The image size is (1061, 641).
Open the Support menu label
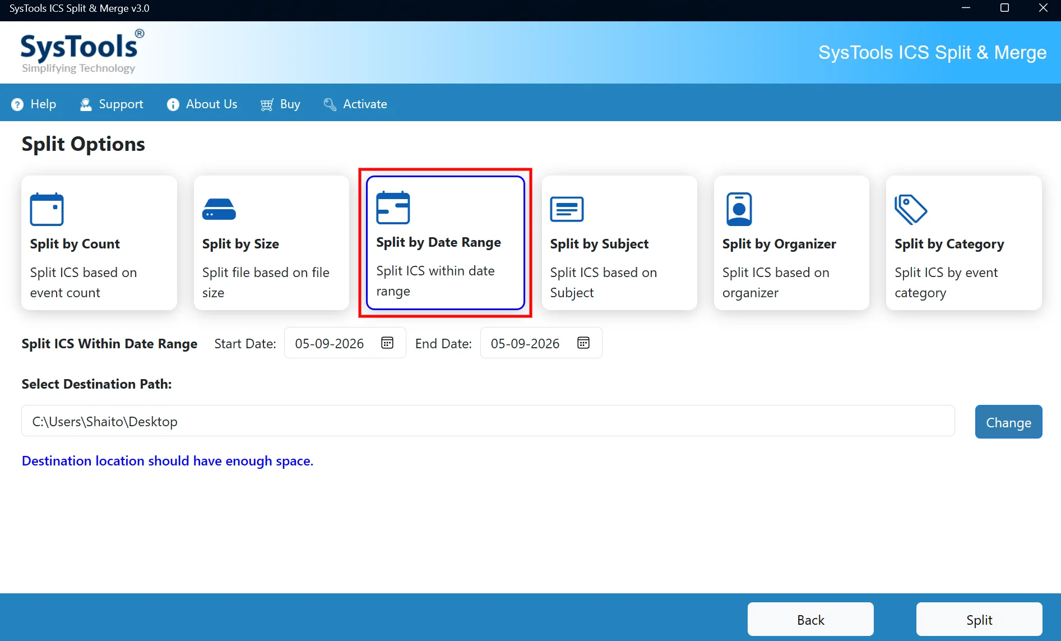click(x=121, y=104)
